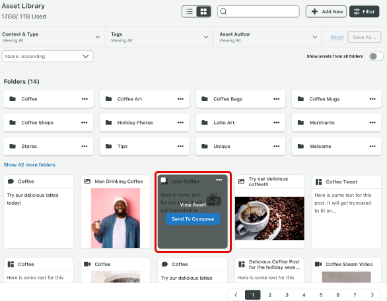Viewport: 387px width, 301px height.
Task: Open the Coffee Steam Video thumbnail
Action: (346, 277)
